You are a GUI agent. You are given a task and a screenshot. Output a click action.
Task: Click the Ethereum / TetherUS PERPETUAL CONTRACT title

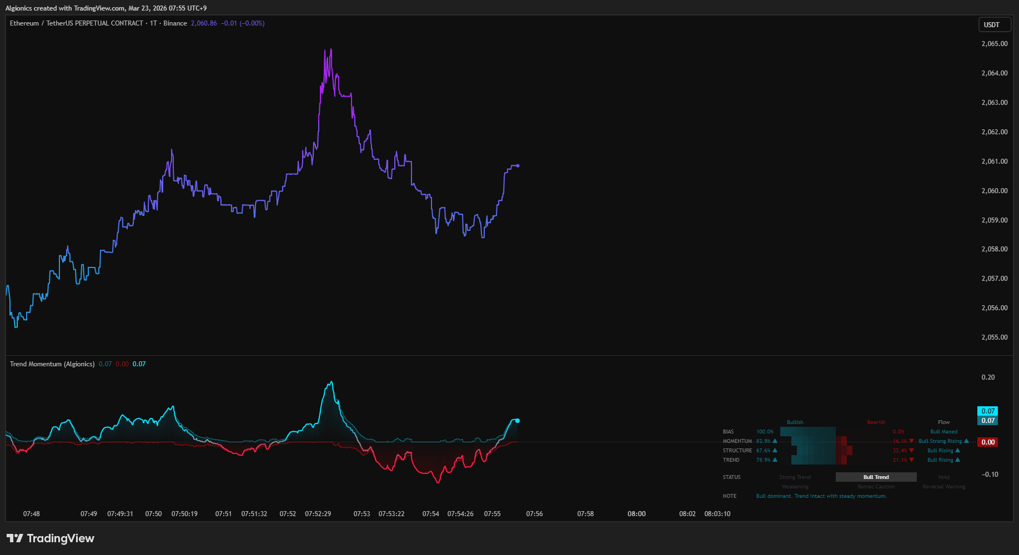coord(77,23)
